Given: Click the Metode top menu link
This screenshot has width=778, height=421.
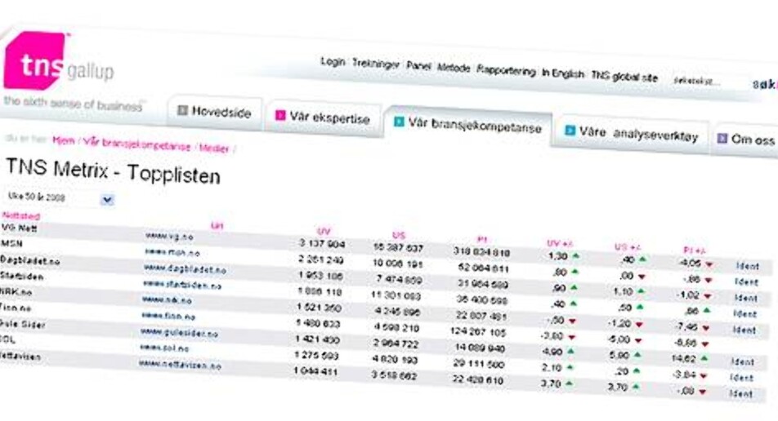Looking at the screenshot, I should point(454,69).
